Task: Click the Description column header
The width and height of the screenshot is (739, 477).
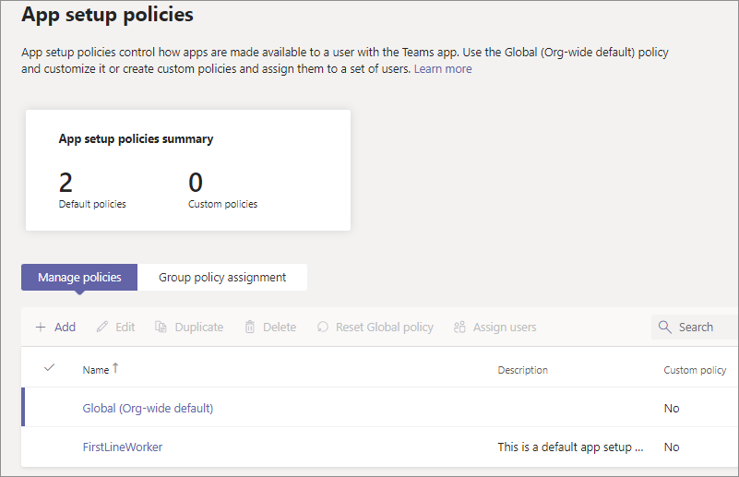Action: tap(523, 370)
